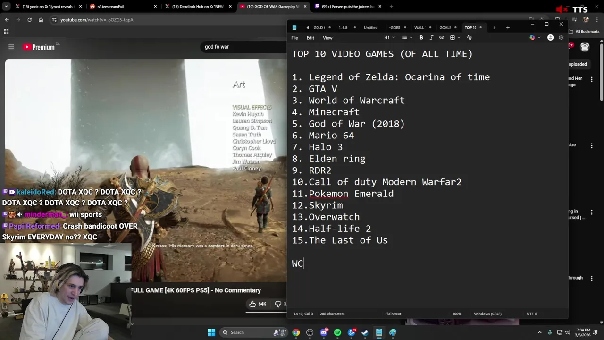Image resolution: width=604 pixels, height=340 pixels.
Task: Toggle italic formatting in Notepad
Action: click(x=431, y=38)
